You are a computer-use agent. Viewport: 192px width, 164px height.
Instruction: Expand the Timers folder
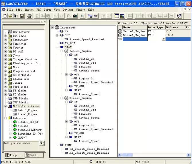click(x=5, y=83)
